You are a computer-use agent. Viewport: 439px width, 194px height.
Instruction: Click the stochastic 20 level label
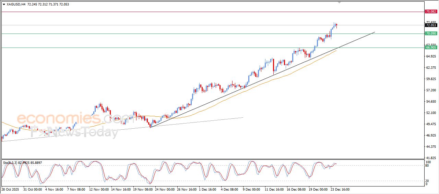428,181
